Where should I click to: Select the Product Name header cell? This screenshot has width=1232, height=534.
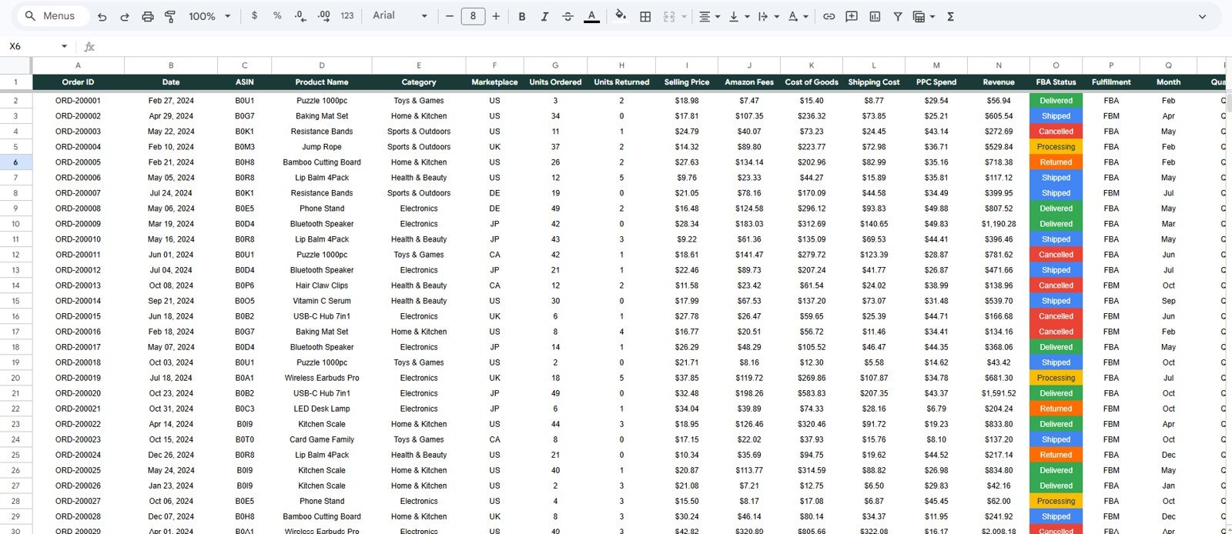point(322,82)
